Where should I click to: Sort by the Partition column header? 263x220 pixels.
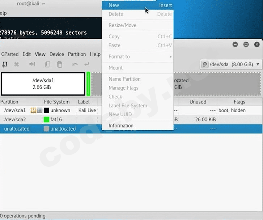[21, 102]
